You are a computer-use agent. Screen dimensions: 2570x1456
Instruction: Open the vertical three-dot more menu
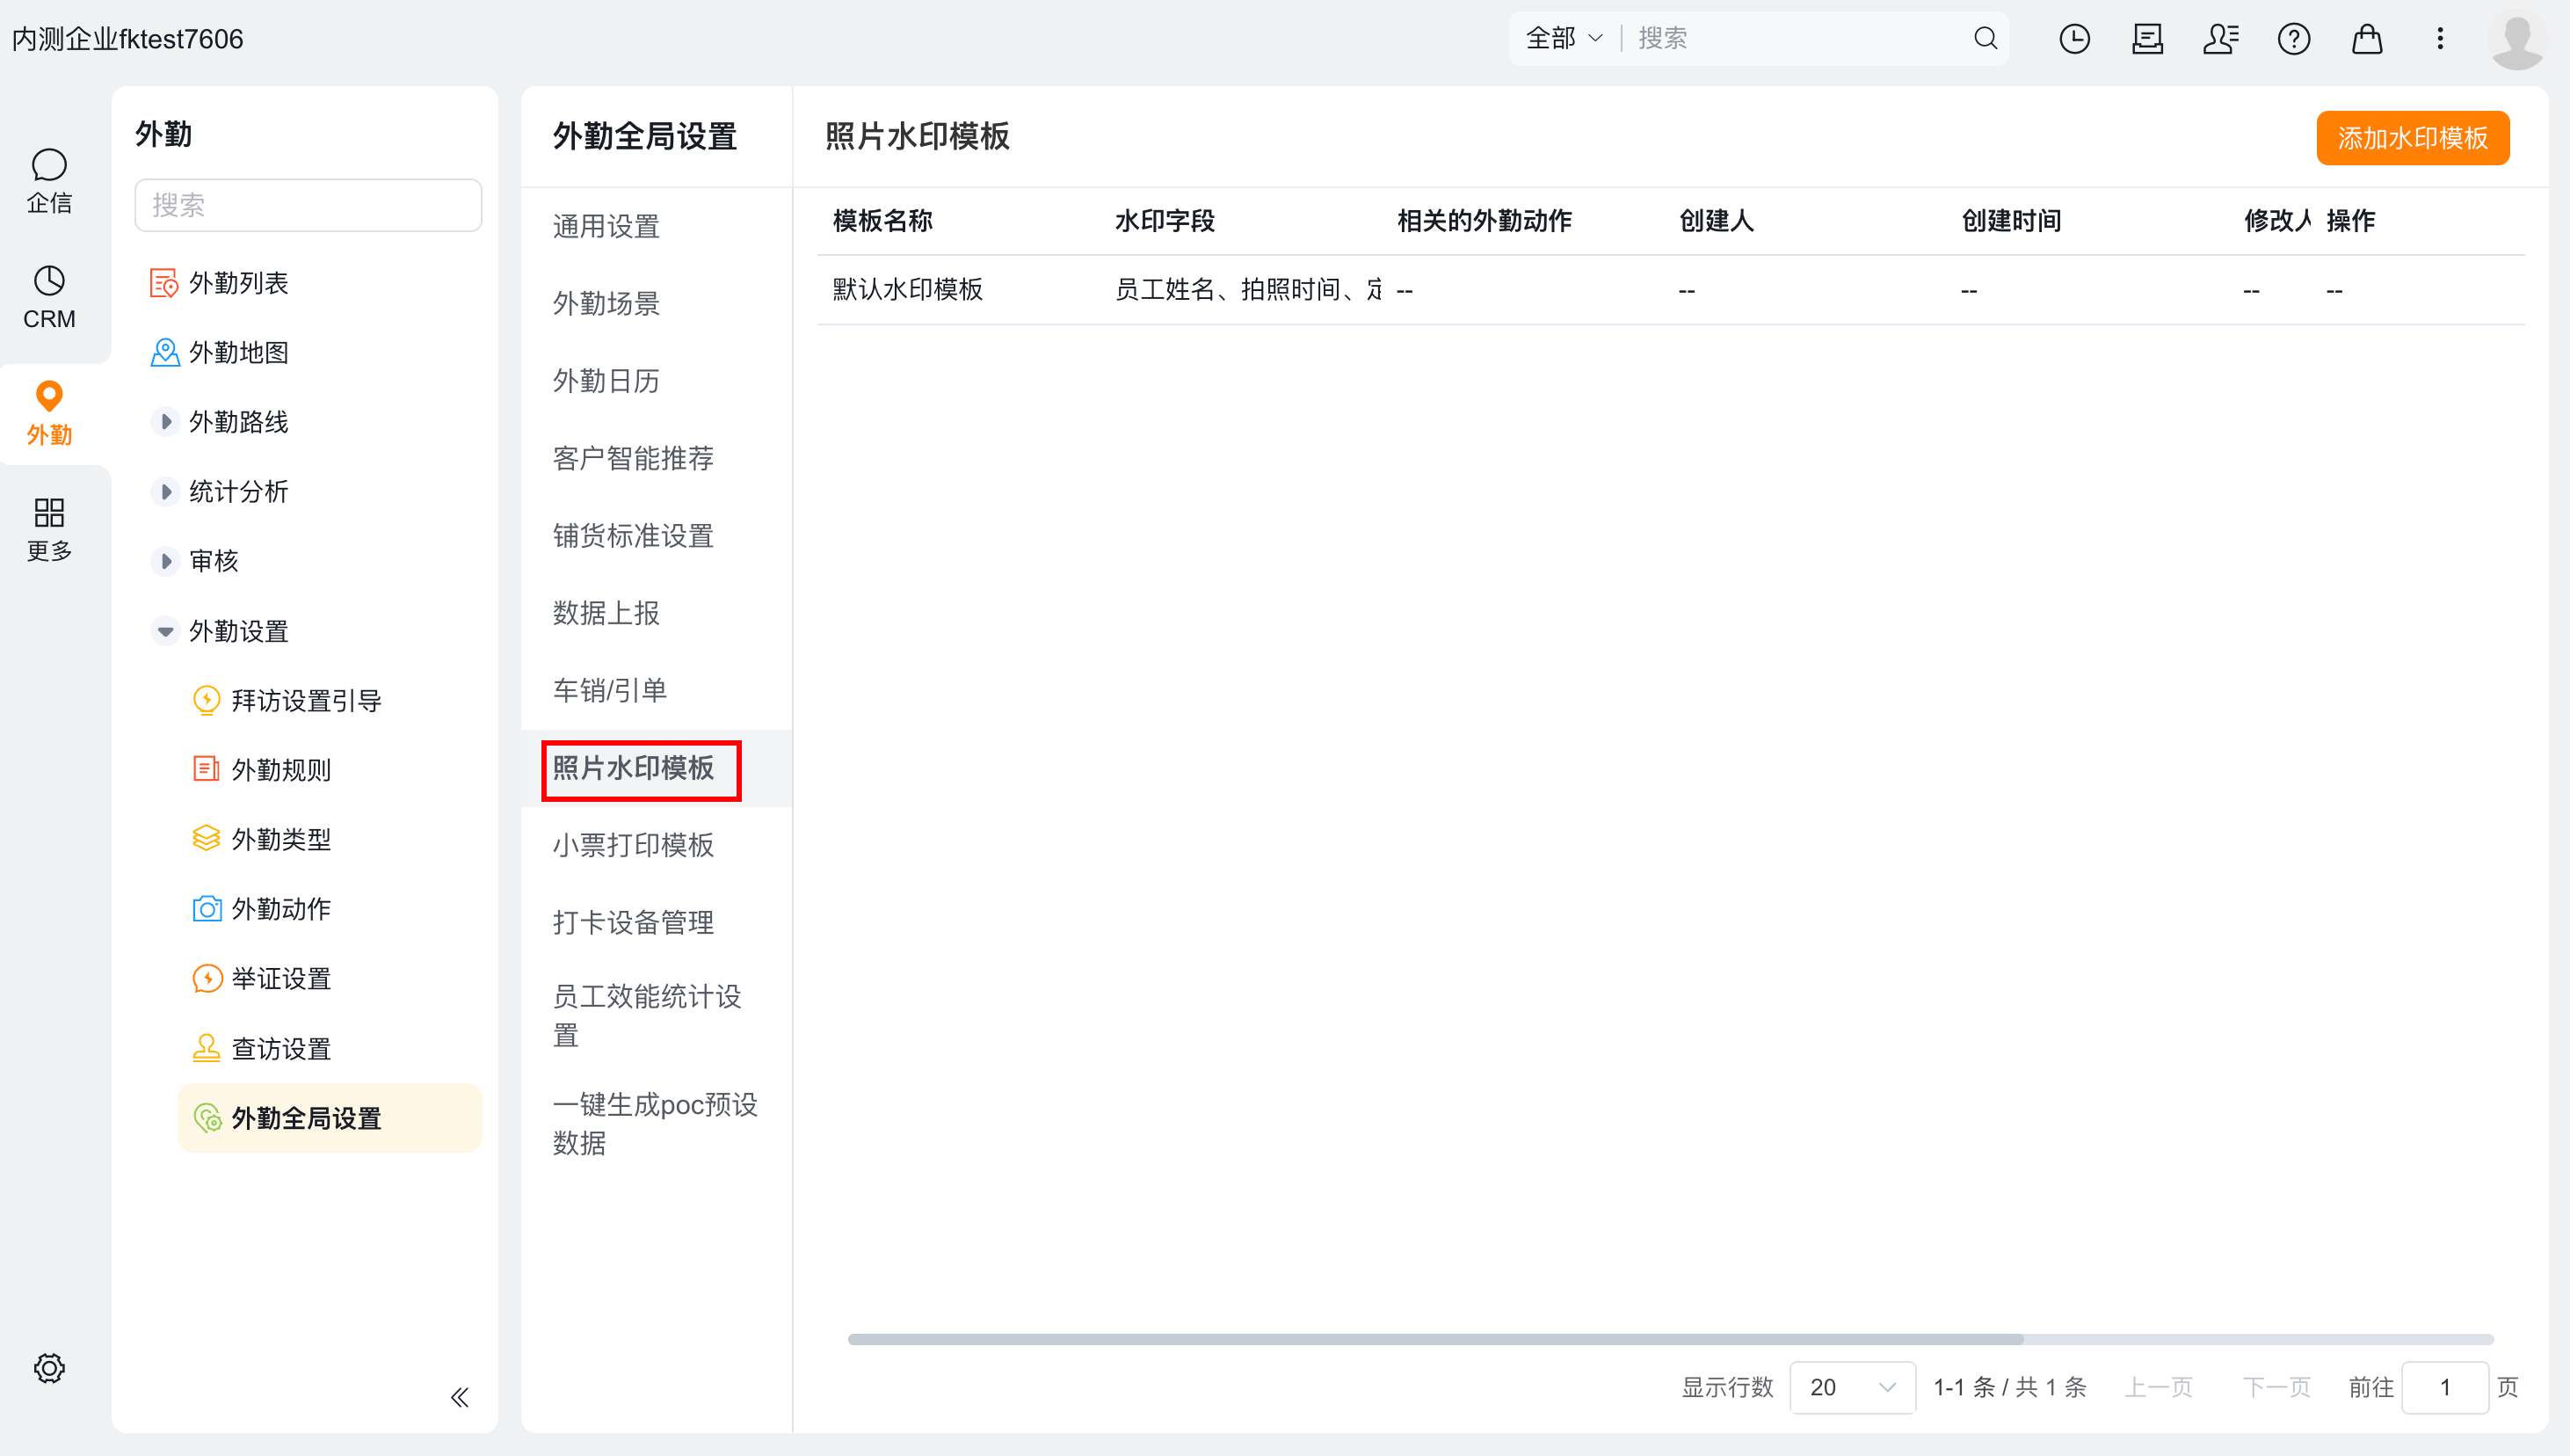(2440, 39)
